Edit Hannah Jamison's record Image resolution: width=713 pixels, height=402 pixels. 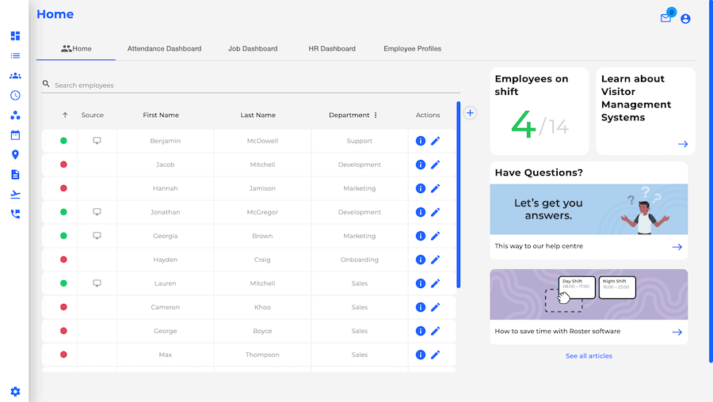[x=435, y=188]
